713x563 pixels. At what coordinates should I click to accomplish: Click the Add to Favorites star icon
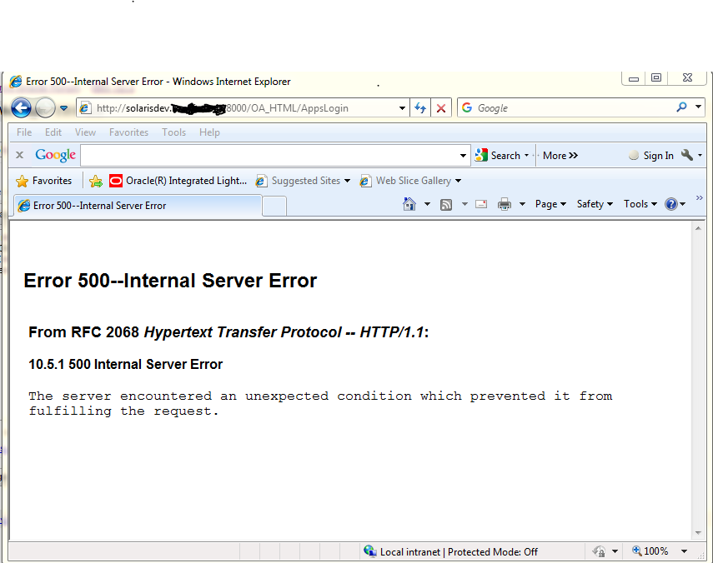pos(96,181)
